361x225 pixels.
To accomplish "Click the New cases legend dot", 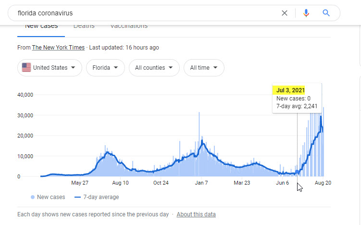I will 32,197.
